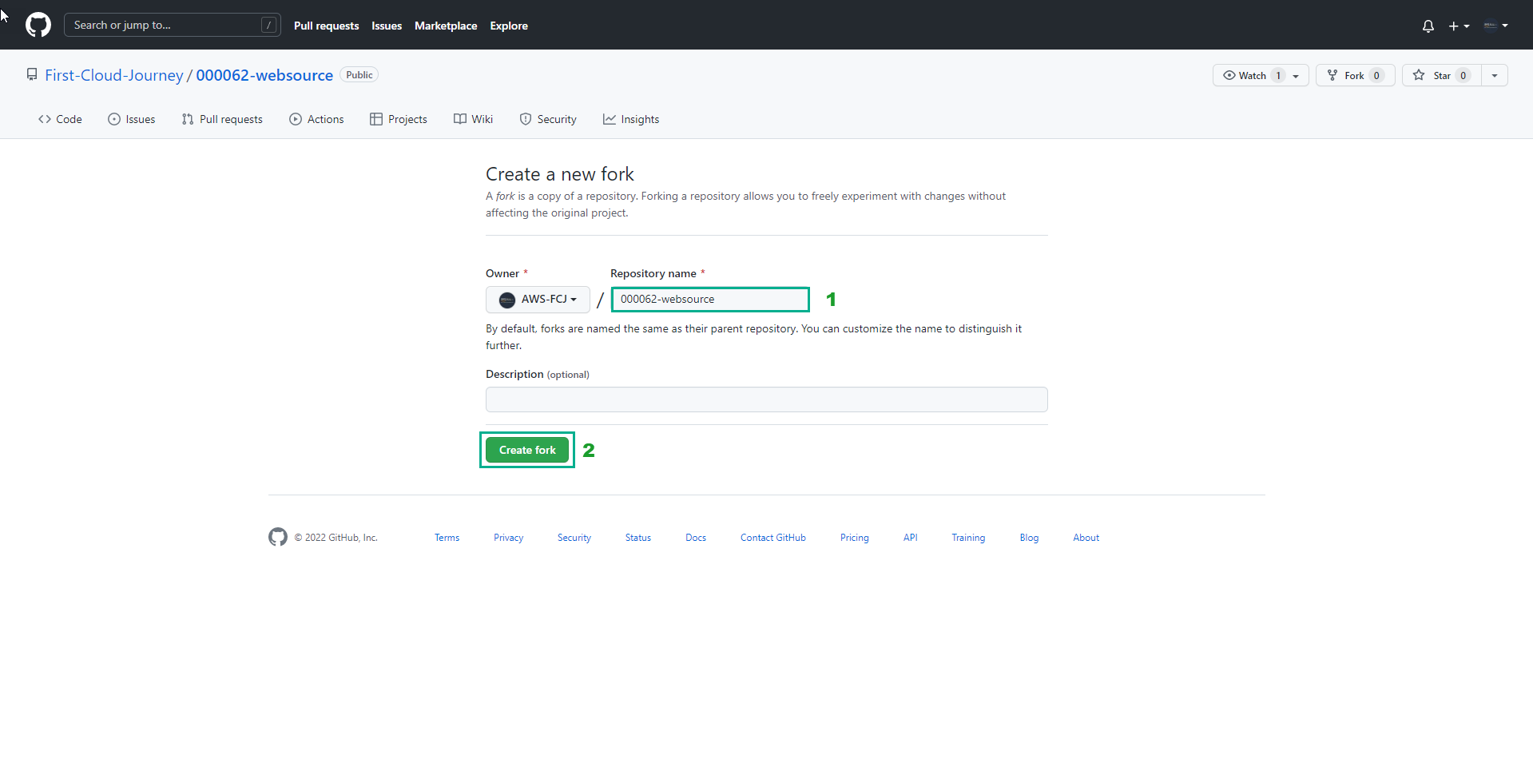Click the Create fork button
The image size is (1533, 767).
click(x=527, y=450)
